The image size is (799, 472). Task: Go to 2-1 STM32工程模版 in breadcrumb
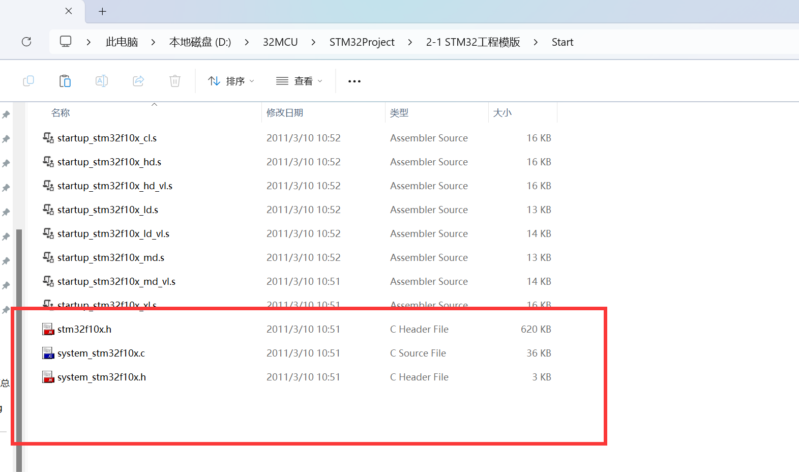click(x=473, y=42)
